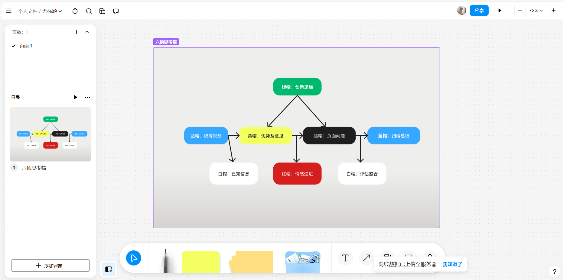Image resolution: width=563 pixels, height=280 pixels.
Task: Open the comments icon
Action: (x=116, y=11)
